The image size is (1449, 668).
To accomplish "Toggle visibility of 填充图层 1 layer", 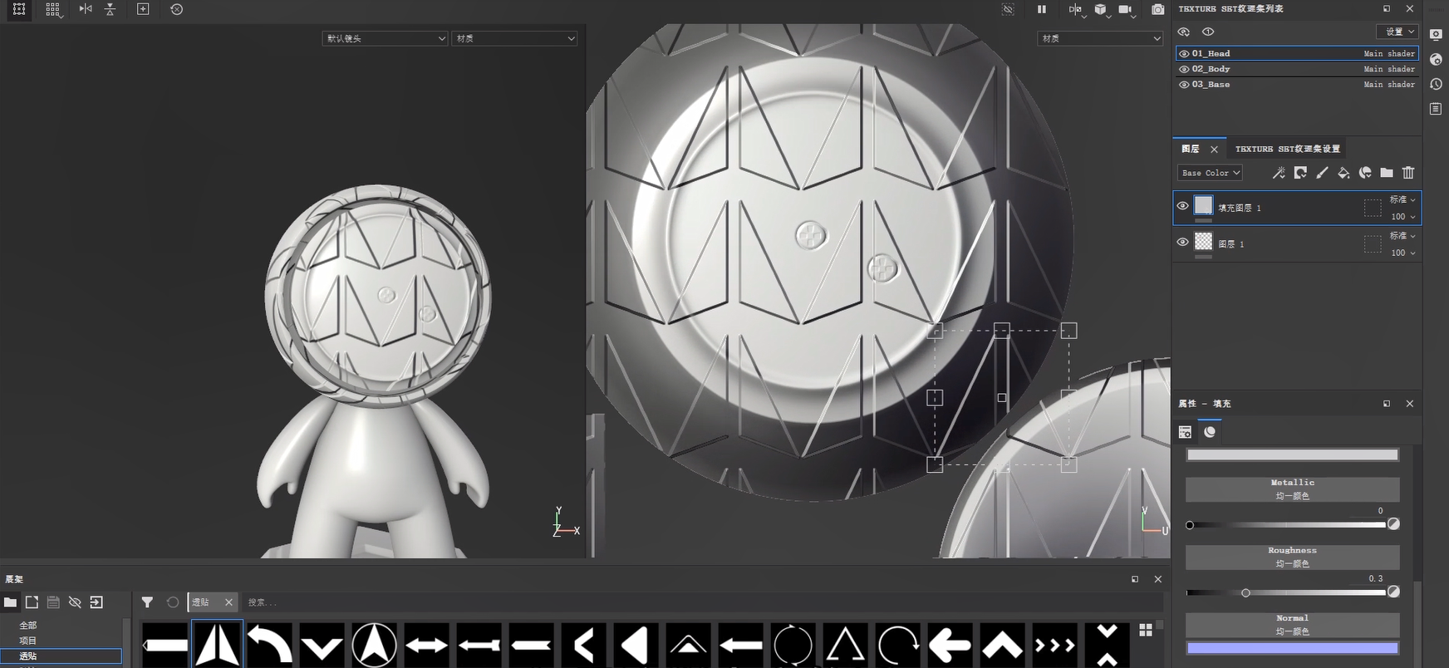I will click(x=1182, y=206).
